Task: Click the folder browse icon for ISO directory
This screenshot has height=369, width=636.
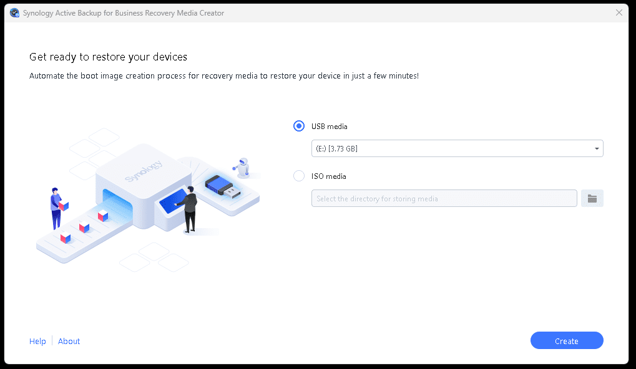Action: point(592,198)
